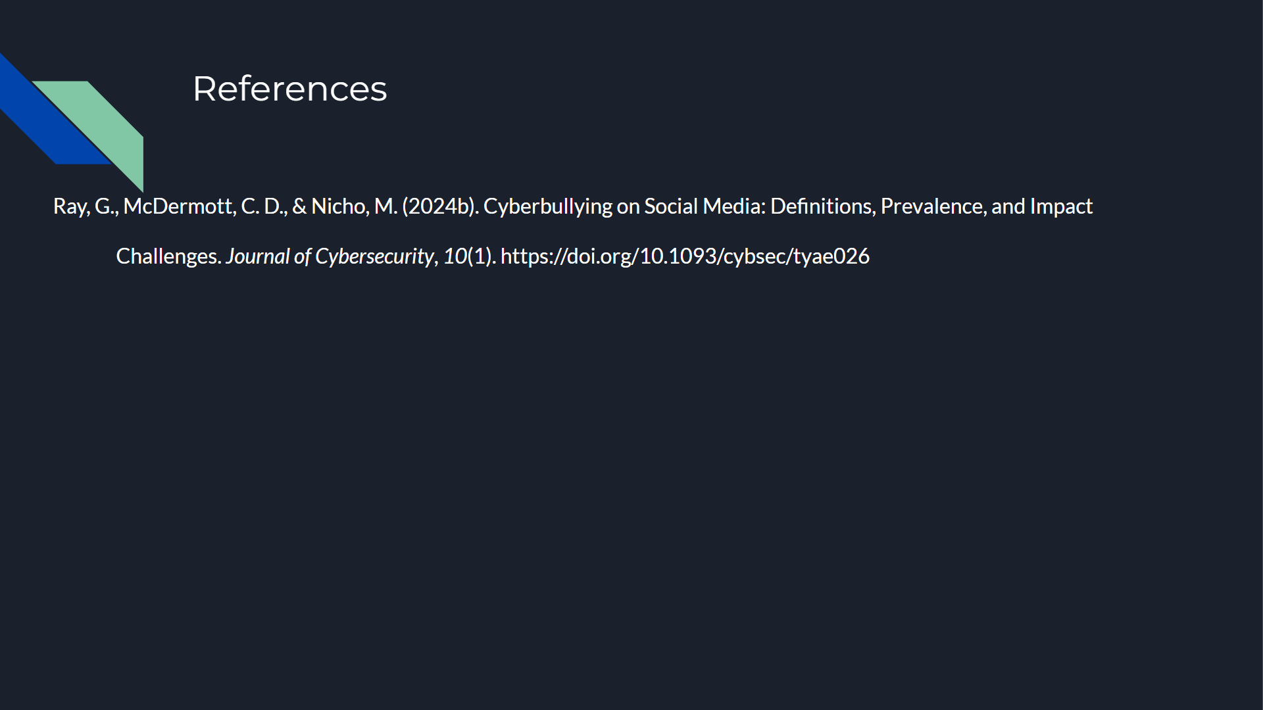This screenshot has width=1263, height=710.
Task: Click the empty dark slide background
Action: pos(631,493)
